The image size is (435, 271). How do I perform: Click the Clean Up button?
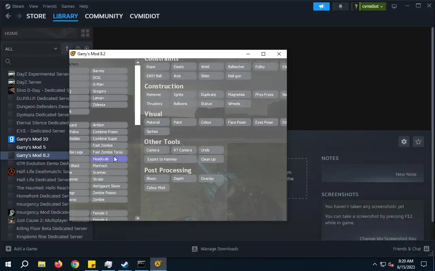pos(211,159)
